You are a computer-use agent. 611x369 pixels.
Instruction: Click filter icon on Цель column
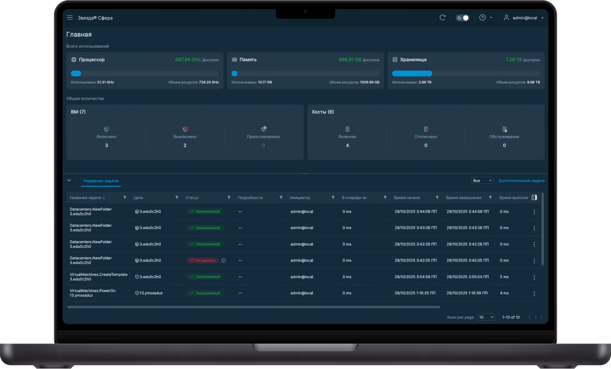[x=177, y=197]
